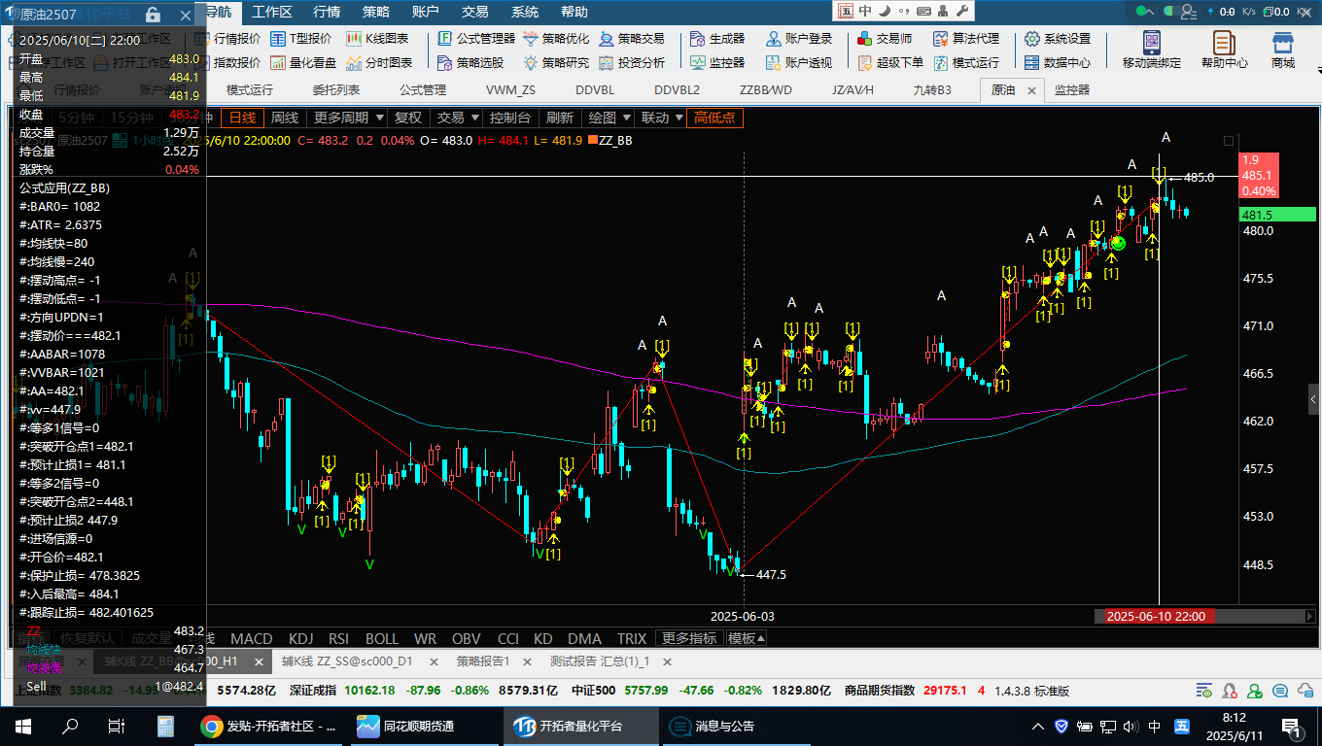Open the 策略选股 stock screener

470,62
